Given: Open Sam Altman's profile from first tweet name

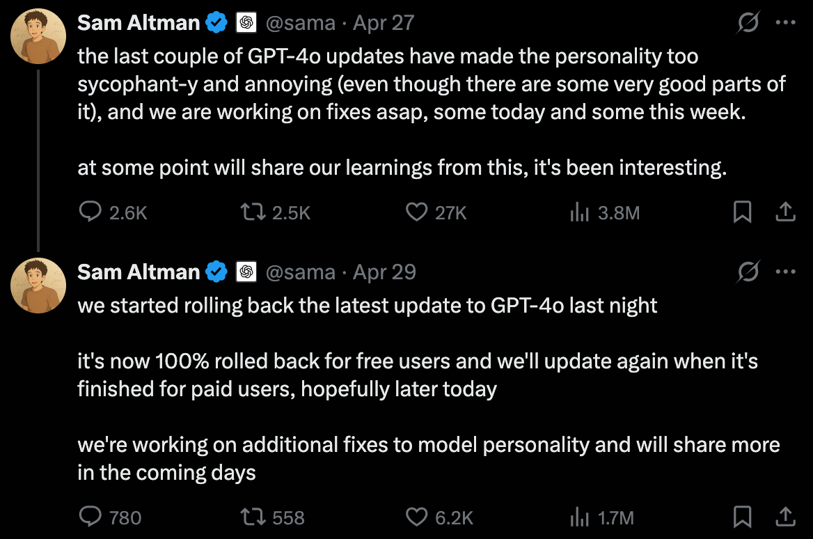Looking at the screenshot, I should pyautogui.click(x=139, y=23).
